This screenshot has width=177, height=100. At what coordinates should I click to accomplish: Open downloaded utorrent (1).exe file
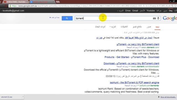pyautogui.click(x=11, y=97)
